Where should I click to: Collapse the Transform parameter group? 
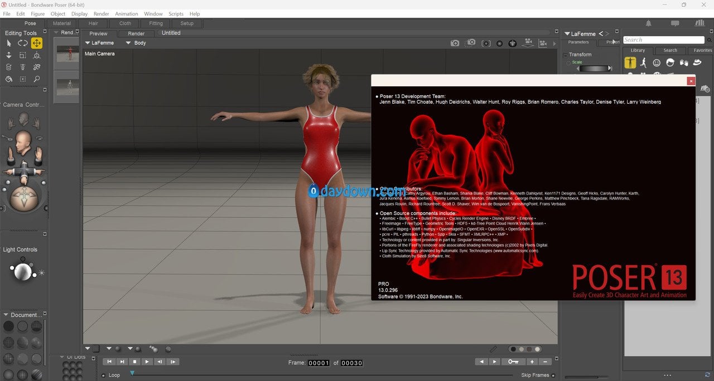(x=565, y=55)
